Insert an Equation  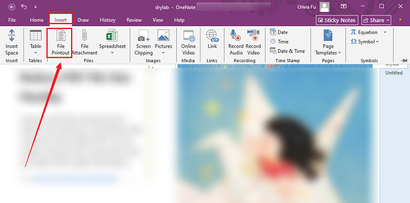(x=364, y=32)
